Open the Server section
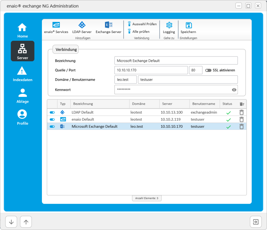This screenshot has height=230, width=267. [x=22, y=51]
